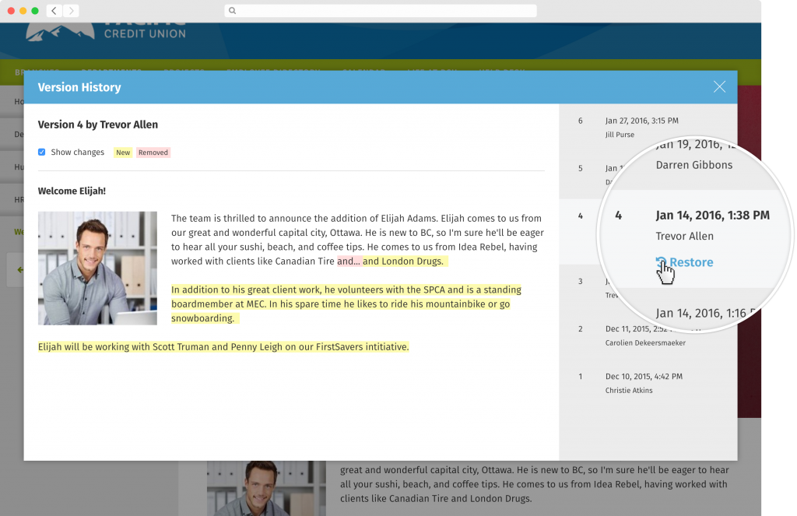
Task: Select version 1 by Christie Atkins
Action: (x=648, y=384)
